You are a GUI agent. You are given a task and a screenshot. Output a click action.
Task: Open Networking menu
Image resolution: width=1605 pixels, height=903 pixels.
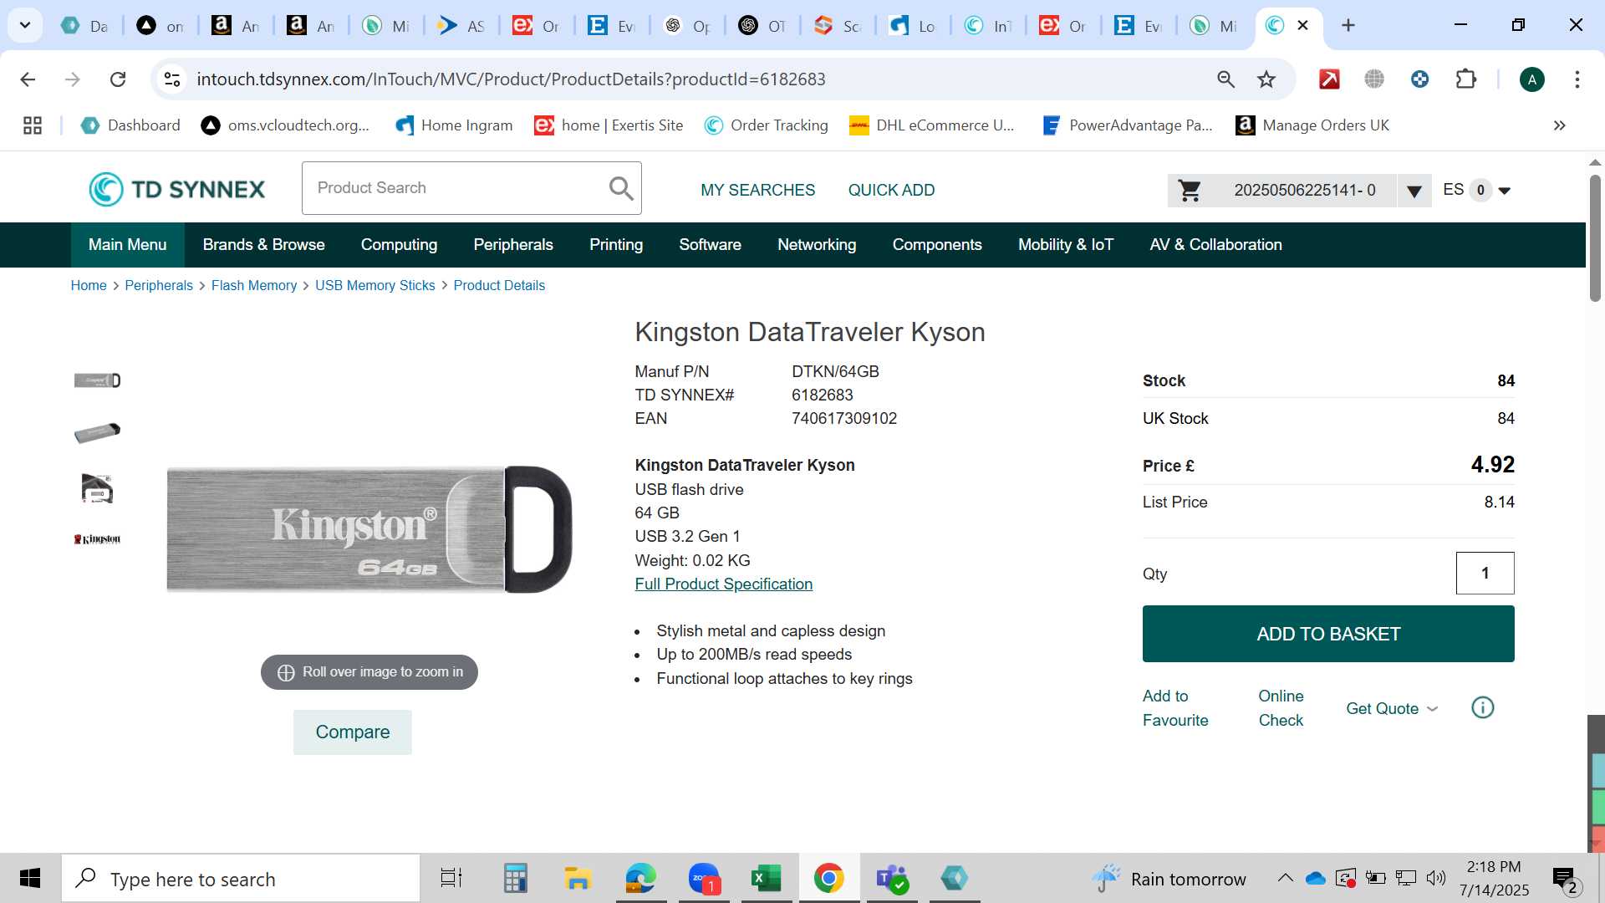coord(817,245)
